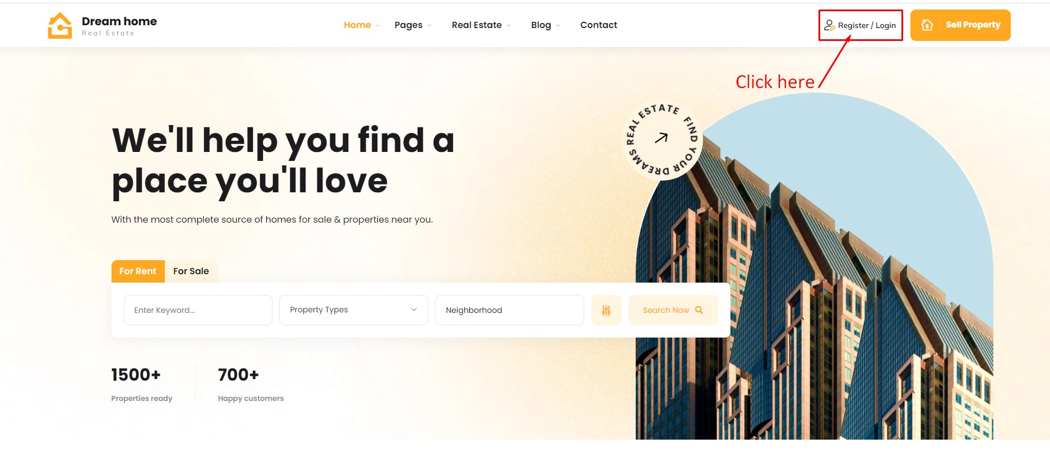Screen dimensions: 1050x457
Task: Click the magnifier icon in Search Now
Action: tap(699, 310)
